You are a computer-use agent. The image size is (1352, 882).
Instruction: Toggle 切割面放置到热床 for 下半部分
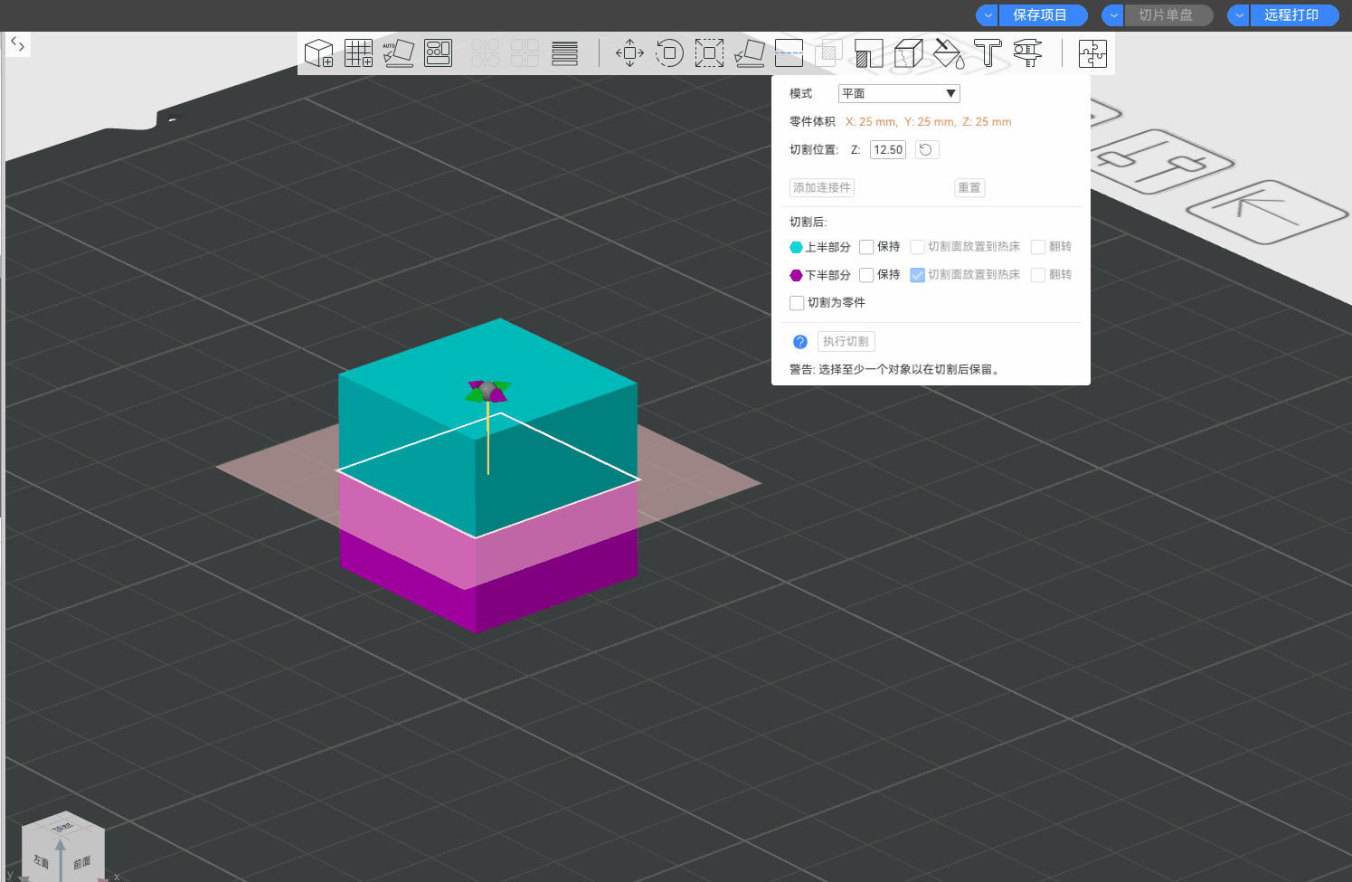(x=917, y=275)
